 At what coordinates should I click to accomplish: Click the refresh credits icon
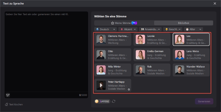tap(114, 101)
